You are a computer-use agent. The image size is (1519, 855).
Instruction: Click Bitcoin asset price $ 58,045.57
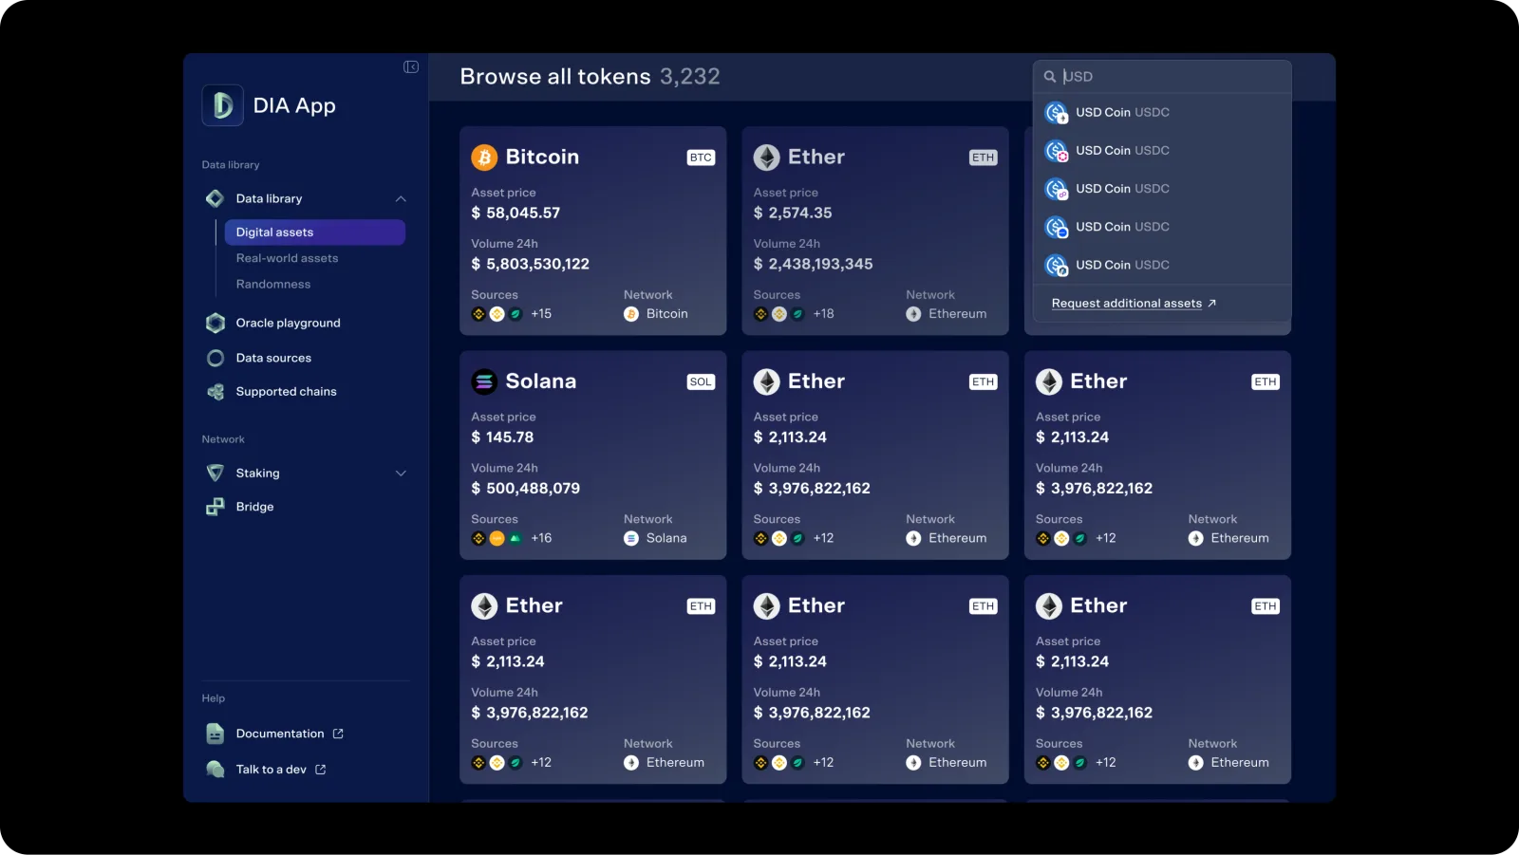pos(516,214)
